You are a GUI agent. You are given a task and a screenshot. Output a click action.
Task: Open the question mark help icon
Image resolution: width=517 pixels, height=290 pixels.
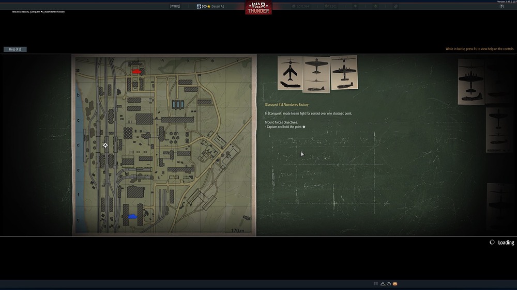click(501, 6)
